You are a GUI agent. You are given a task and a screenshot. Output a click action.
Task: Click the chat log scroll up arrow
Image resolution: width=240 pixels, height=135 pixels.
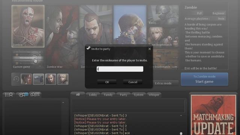tap(181, 115)
